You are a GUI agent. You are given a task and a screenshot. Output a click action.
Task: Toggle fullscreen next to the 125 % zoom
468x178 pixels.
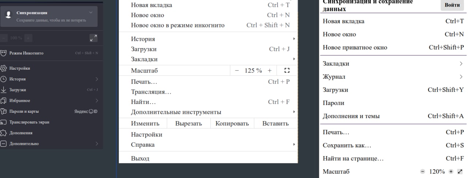pyautogui.click(x=287, y=70)
